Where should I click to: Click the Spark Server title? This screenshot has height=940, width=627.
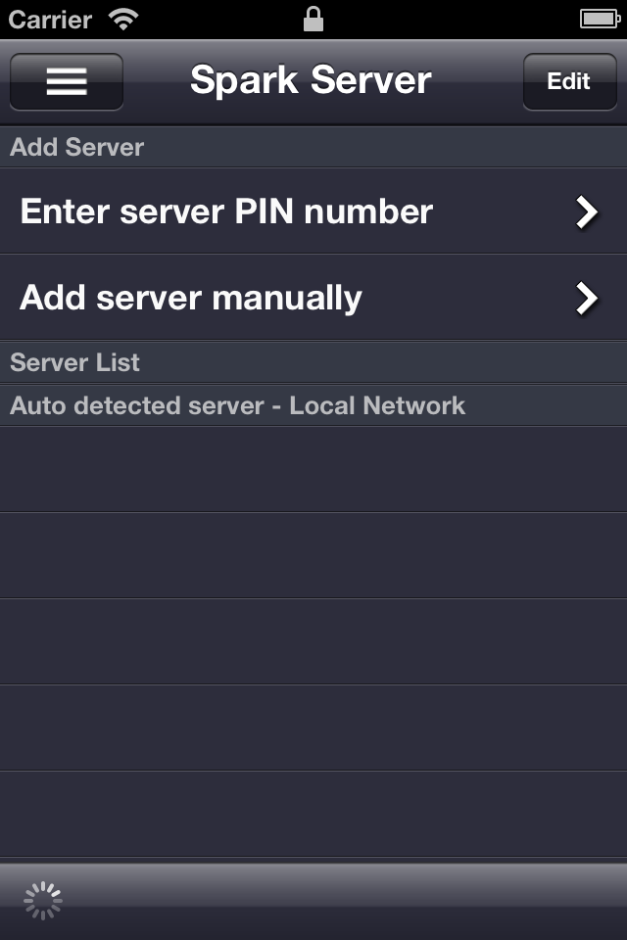(x=311, y=79)
